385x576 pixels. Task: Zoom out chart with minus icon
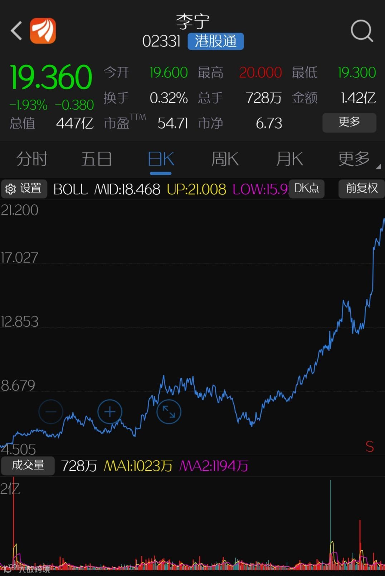[x=50, y=412]
